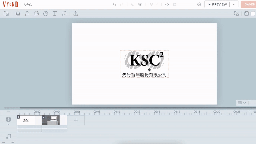Click the audio track music note icon
This screenshot has width=256, height=144.
pos(8,136)
